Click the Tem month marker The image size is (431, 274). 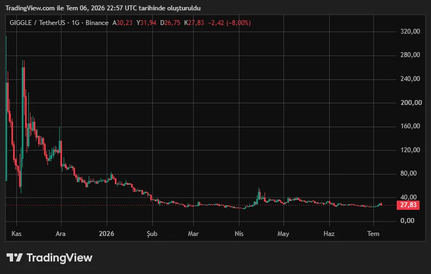coord(373,234)
